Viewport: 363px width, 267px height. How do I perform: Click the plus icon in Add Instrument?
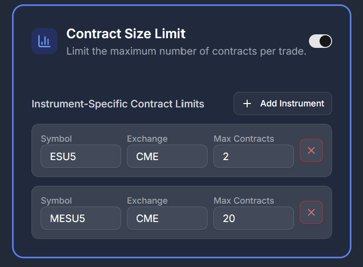(x=247, y=104)
